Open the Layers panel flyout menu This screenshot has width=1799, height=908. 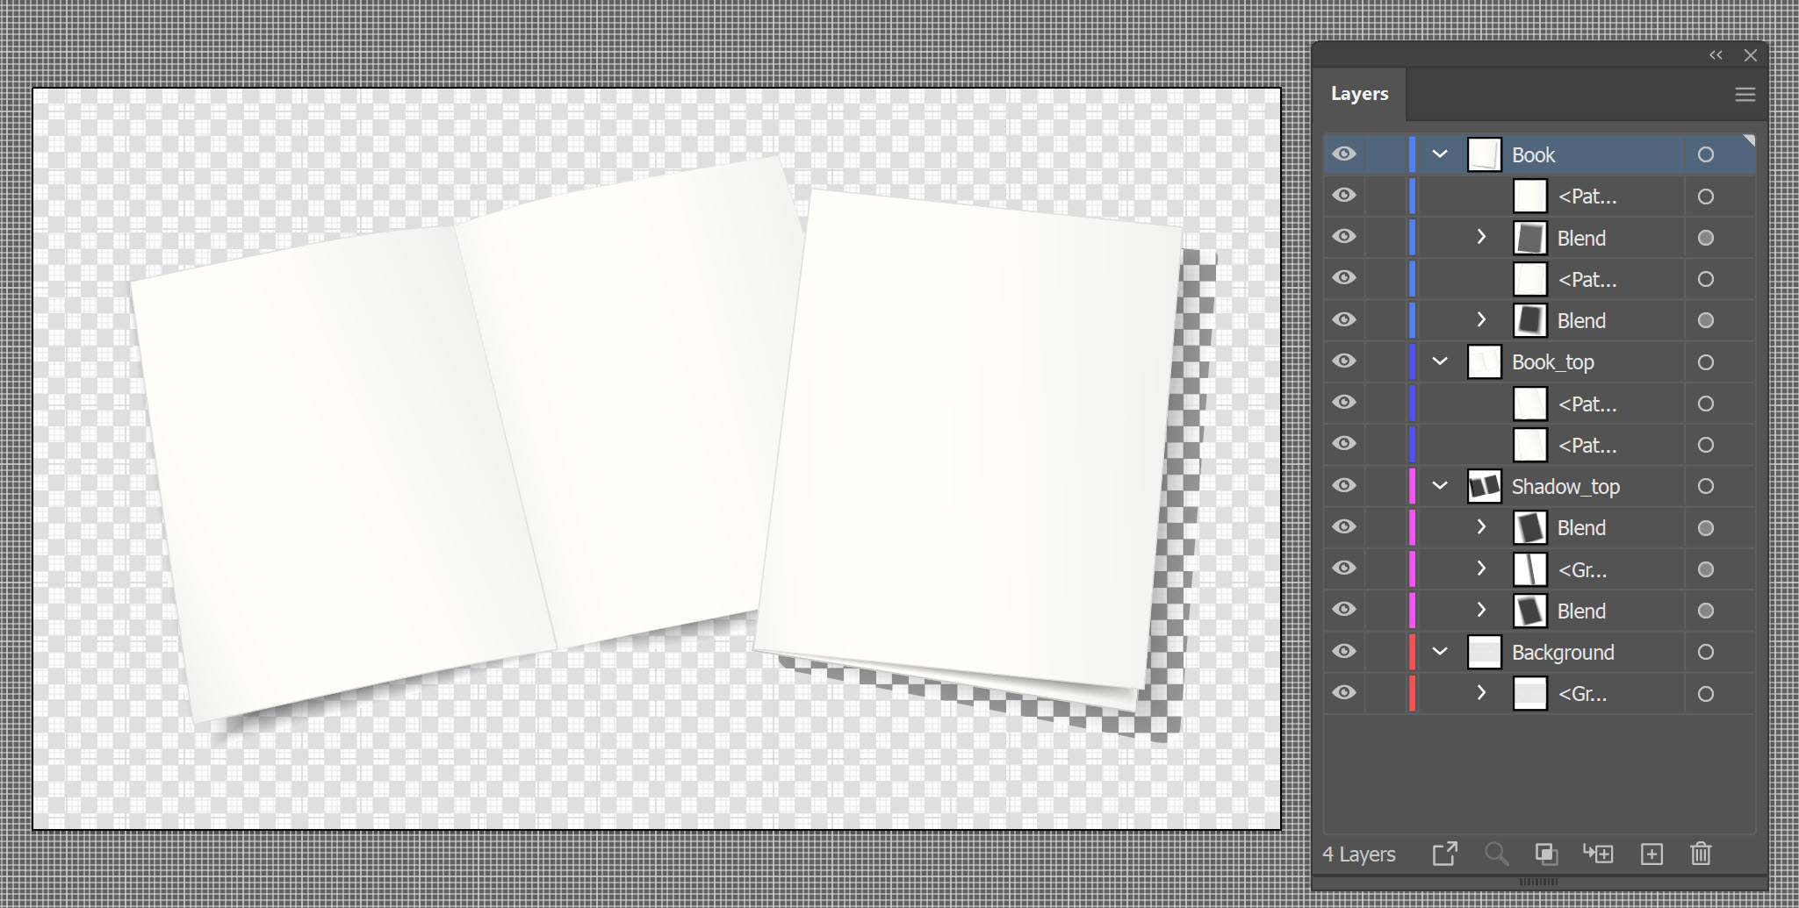pos(1745,94)
